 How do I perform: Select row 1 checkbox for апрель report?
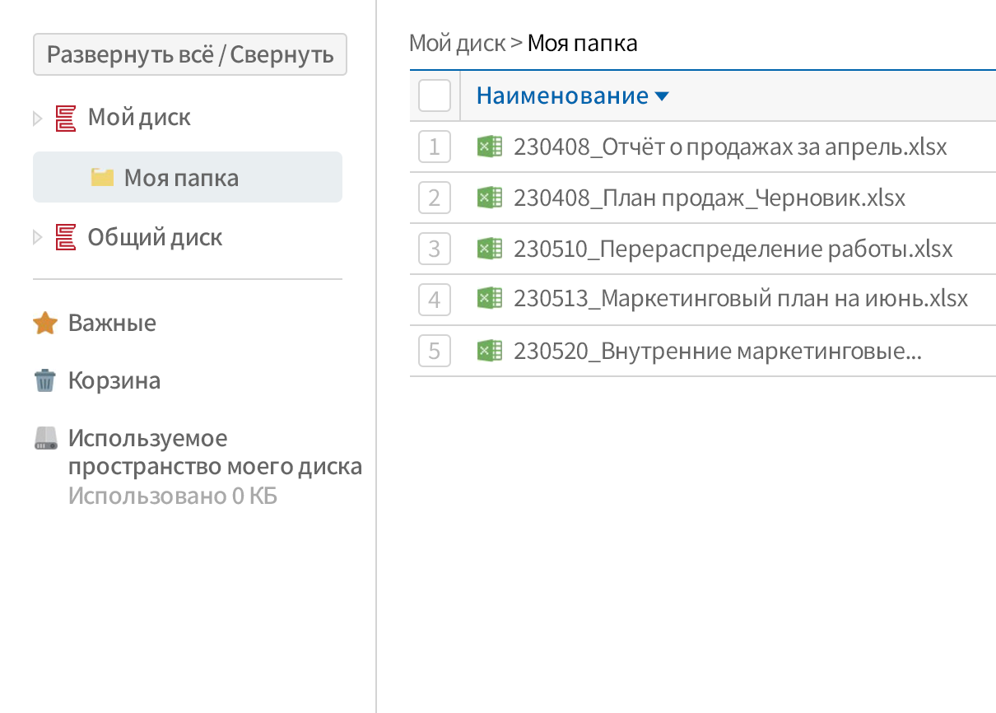pyautogui.click(x=434, y=147)
